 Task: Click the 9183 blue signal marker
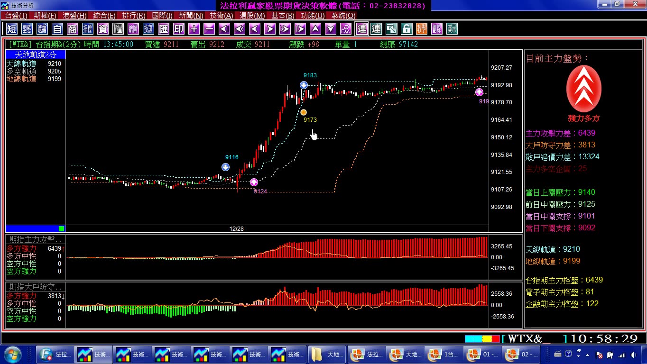(304, 85)
